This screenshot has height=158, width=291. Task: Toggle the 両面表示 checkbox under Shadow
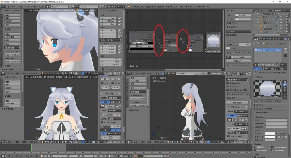(255, 147)
